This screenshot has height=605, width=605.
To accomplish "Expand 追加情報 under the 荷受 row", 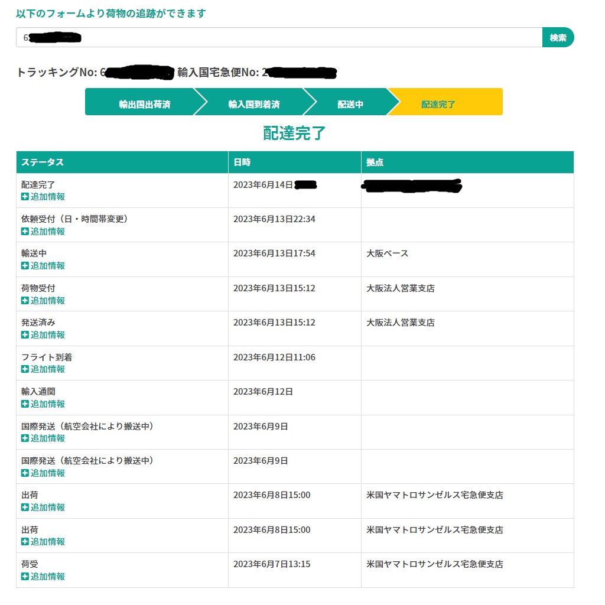I will tap(43, 577).
